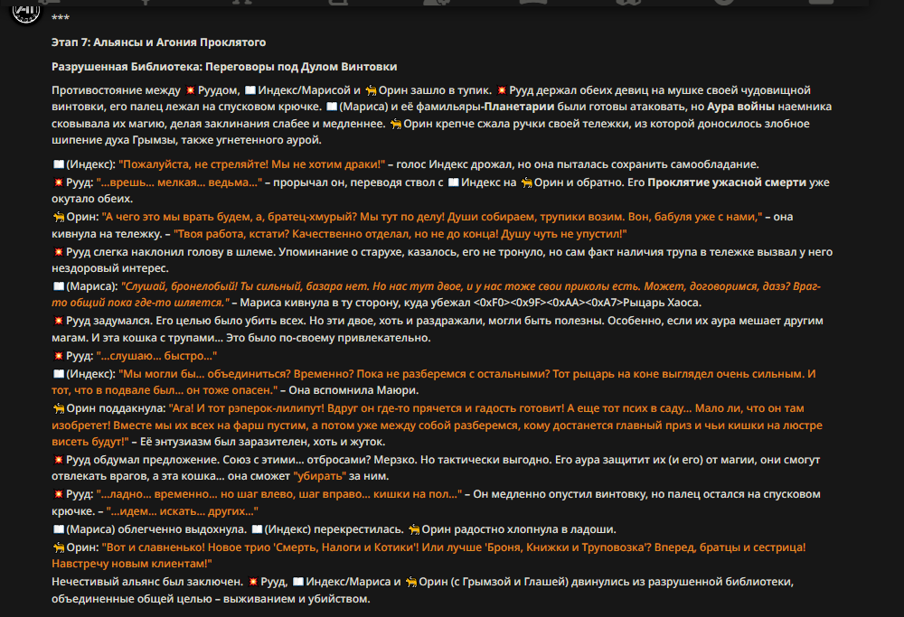Click book emoji before '(Индекс) перекрестилась'
This screenshot has height=617, width=904.
[257, 529]
